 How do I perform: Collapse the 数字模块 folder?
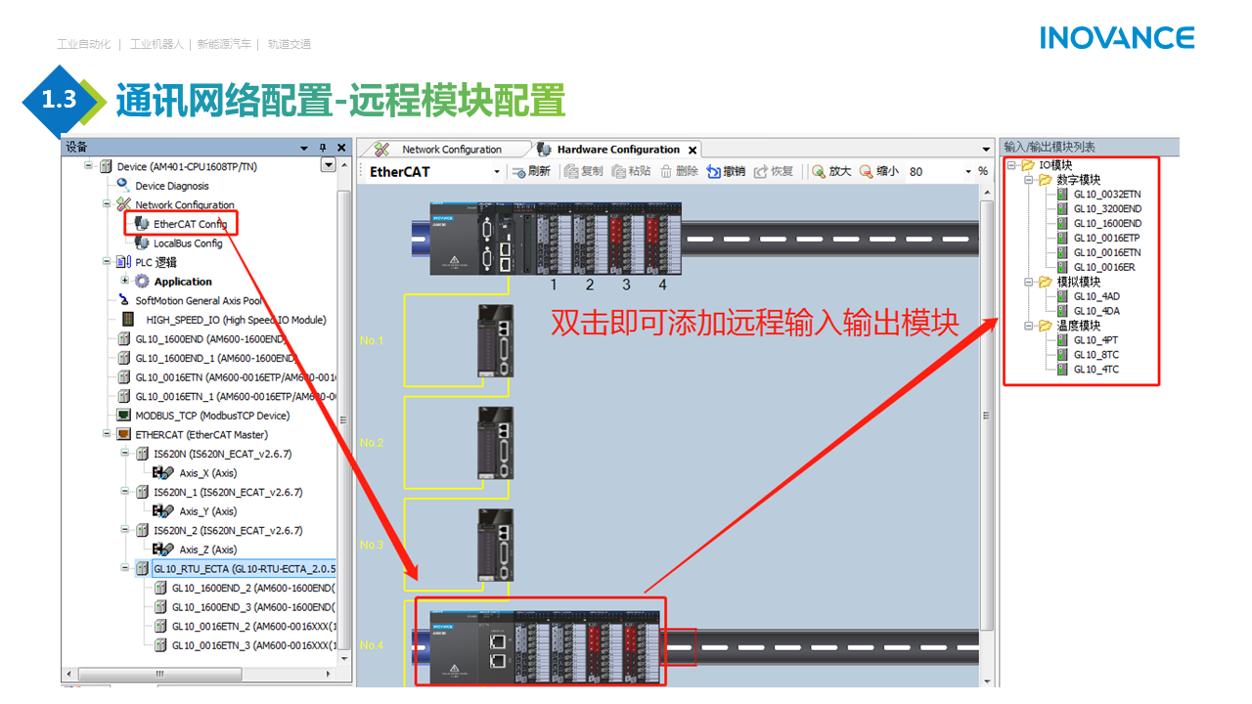[x=1029, y=179]
